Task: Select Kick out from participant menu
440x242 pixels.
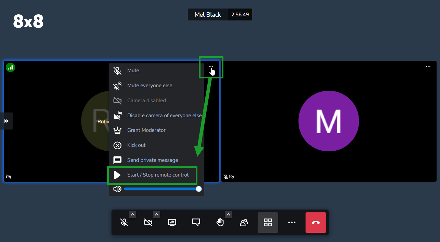Action: [156, 145]
